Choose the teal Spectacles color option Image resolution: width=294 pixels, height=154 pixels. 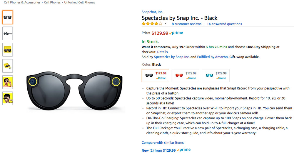tap(216, 75)
